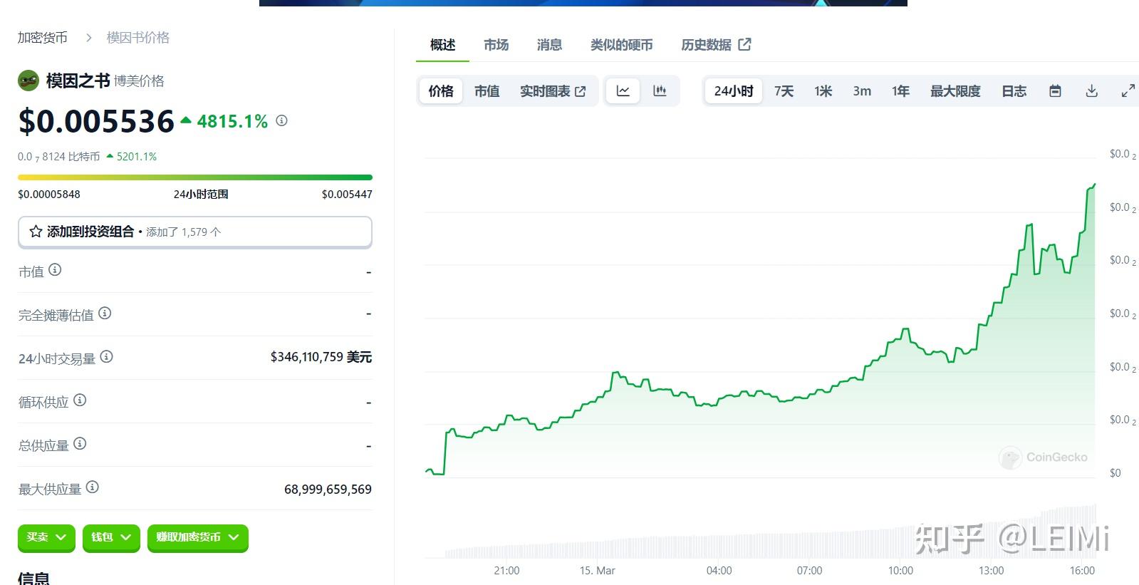Click 模因书价格 breadcrumb
Viewport: 1139px width, 585px height.
(138, 38)
